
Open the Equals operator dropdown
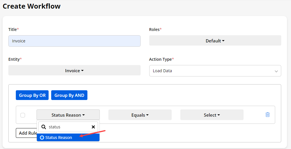click(x=140, y=115)
